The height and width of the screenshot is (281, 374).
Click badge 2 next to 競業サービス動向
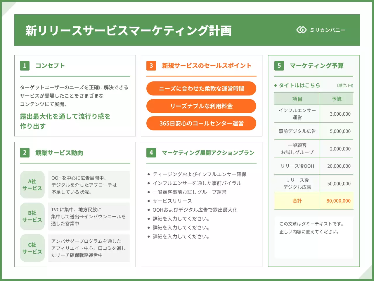25,153
